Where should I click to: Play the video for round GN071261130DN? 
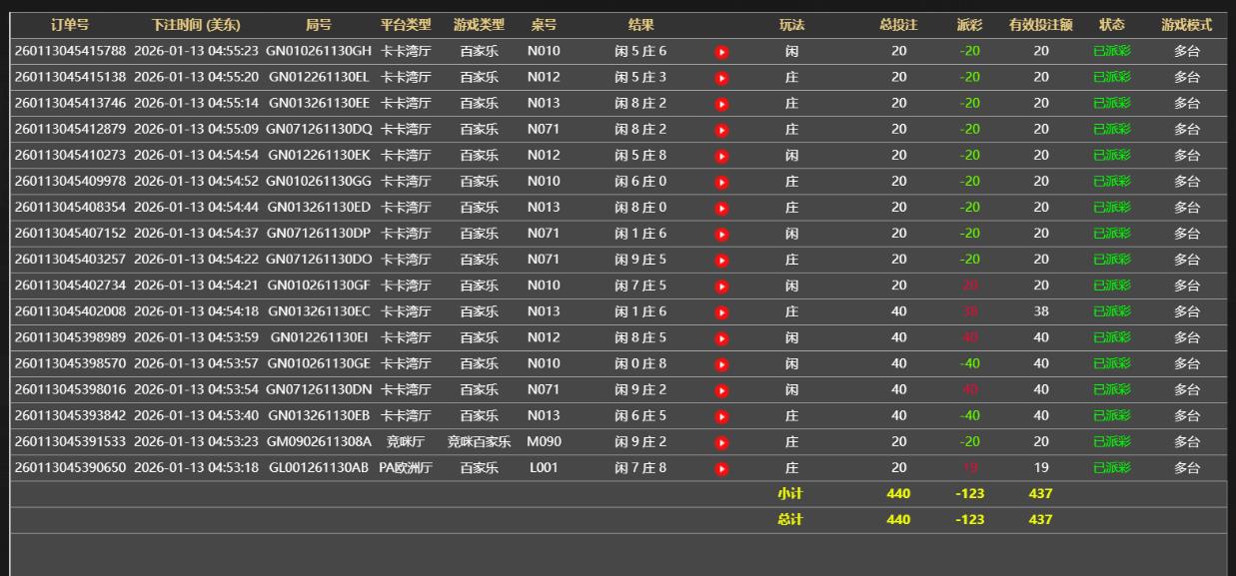721,389
